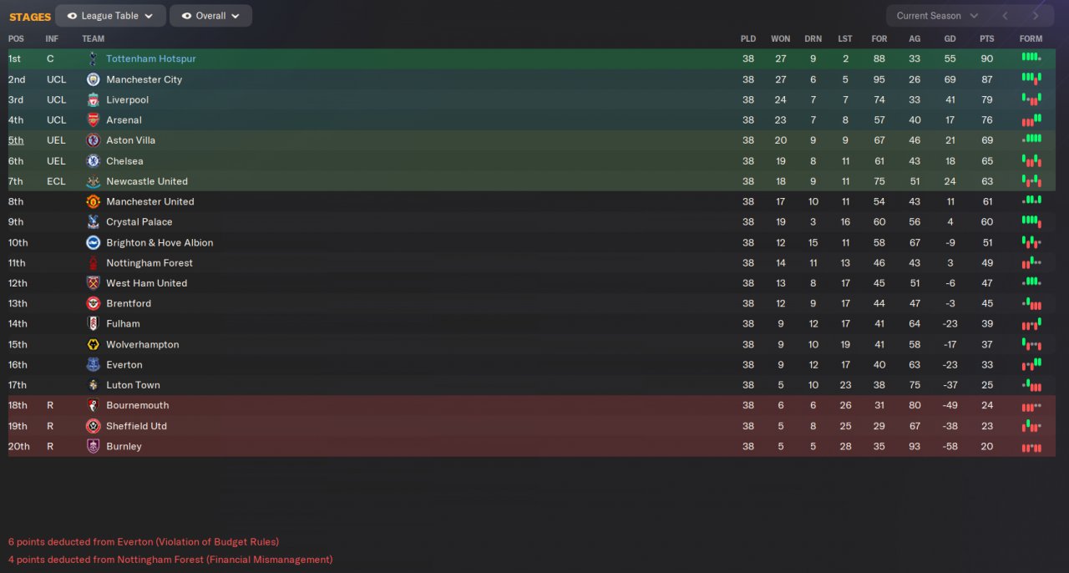The height and width of the screenshot is (573, 1069).
Task: Toggle the eye icon beside League Table
Action: click(x=72, y=16)
